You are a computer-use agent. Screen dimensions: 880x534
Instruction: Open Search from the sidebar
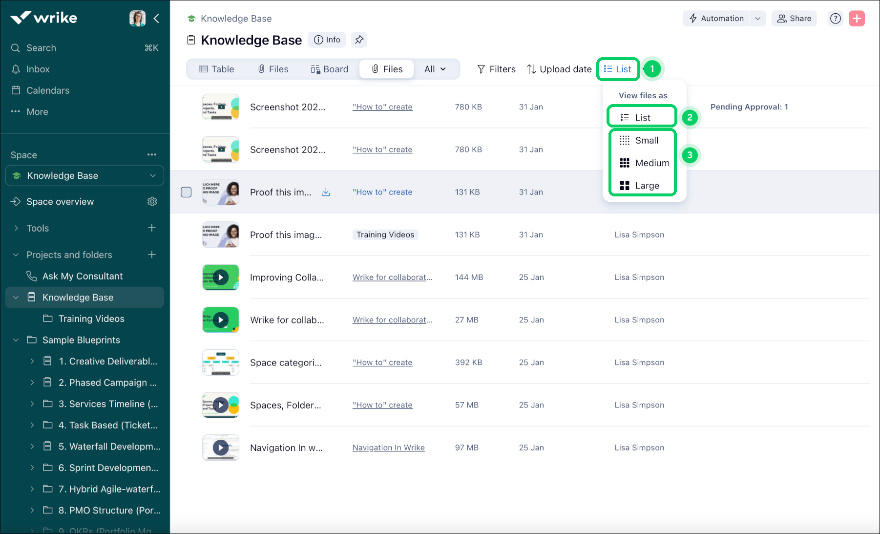coord(40,47)
